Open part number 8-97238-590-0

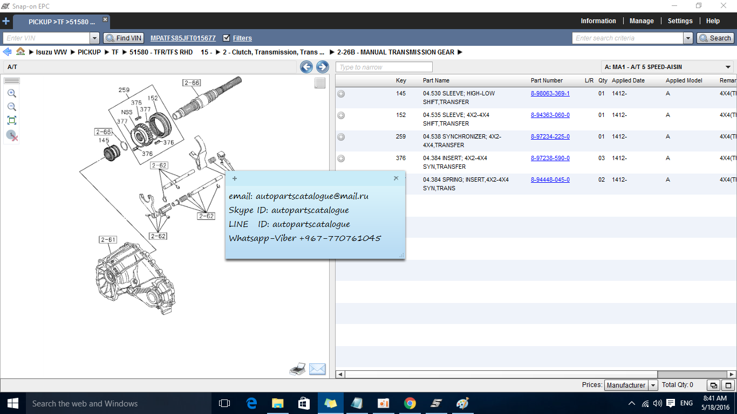click(550, 158)
